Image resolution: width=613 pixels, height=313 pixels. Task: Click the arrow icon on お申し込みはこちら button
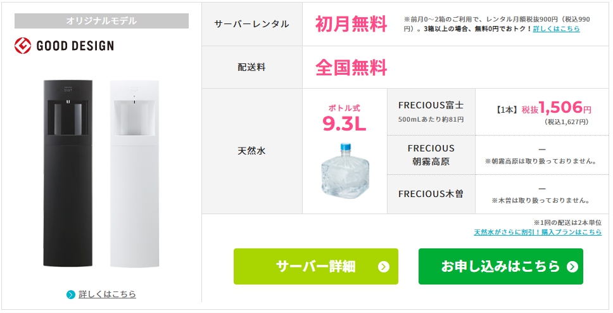[572, 267]
